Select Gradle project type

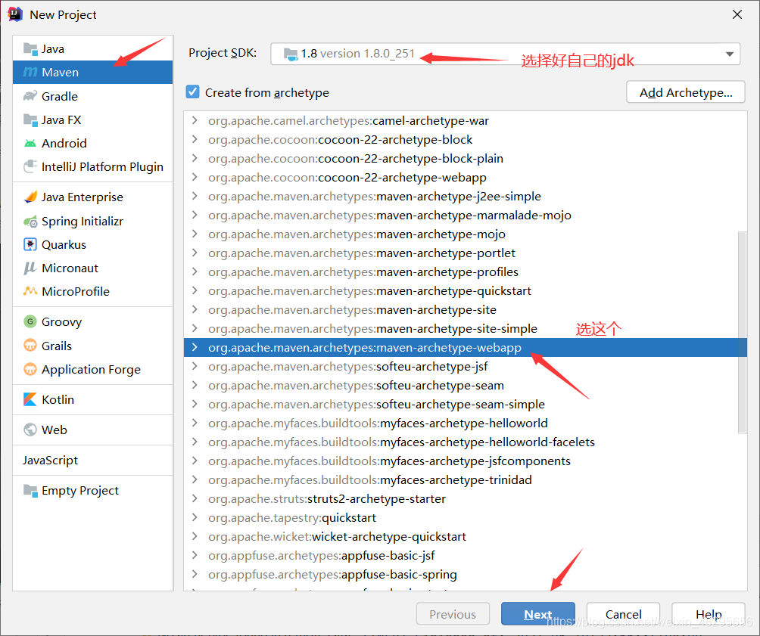click(92, 96)
